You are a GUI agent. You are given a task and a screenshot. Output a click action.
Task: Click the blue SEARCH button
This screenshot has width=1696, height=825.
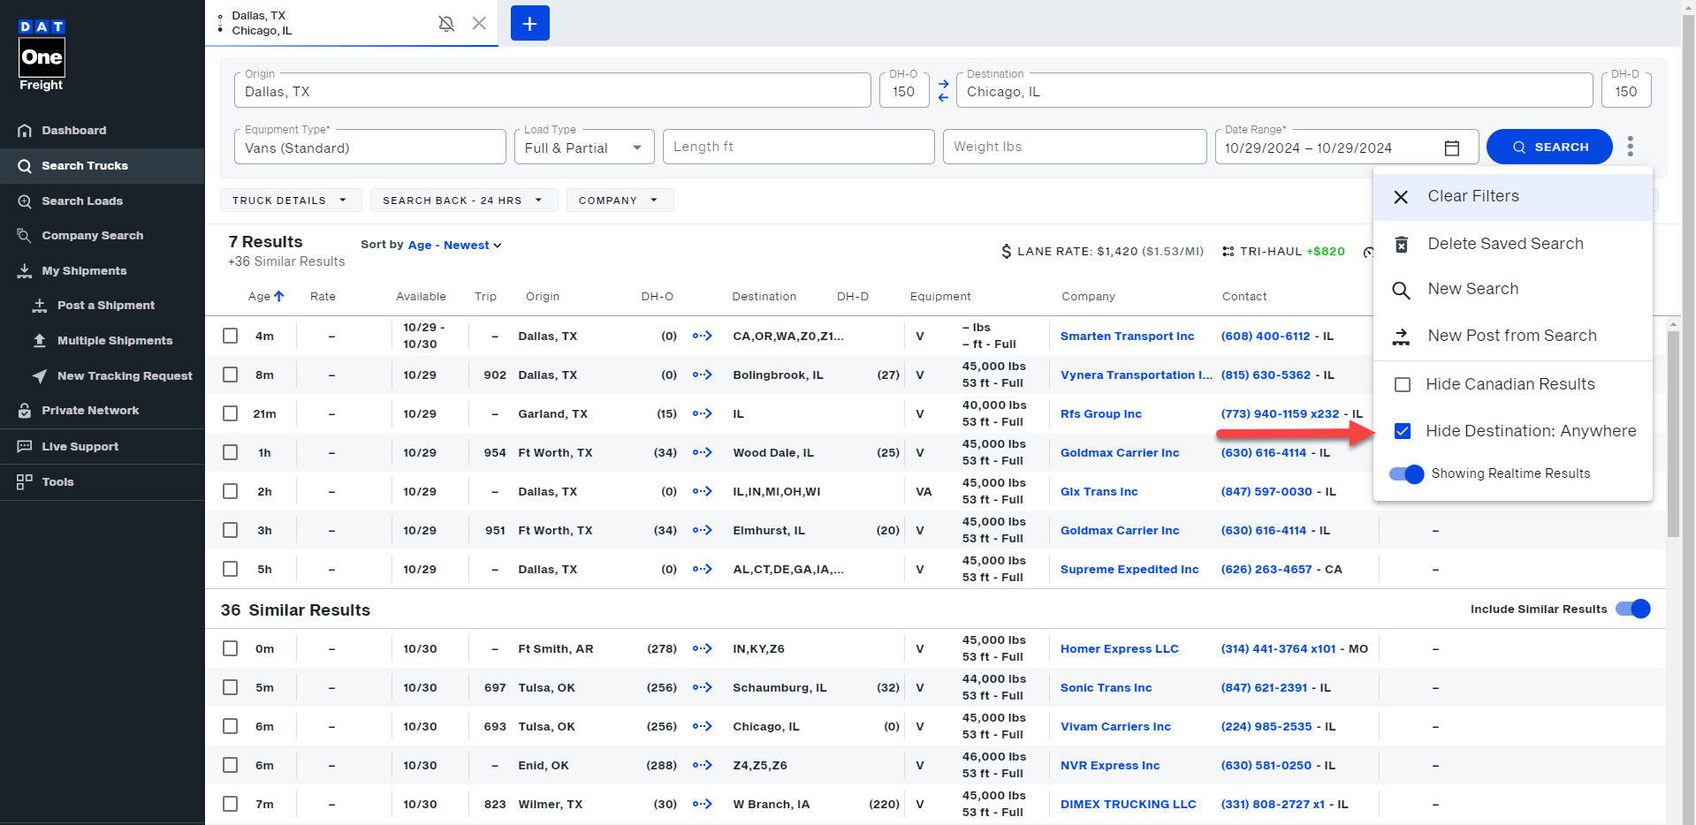tap(1549, 148)
